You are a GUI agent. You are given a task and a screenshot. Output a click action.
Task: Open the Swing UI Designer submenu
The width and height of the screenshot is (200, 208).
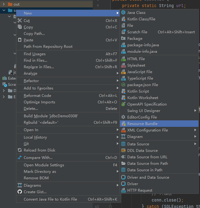point(159,110)
